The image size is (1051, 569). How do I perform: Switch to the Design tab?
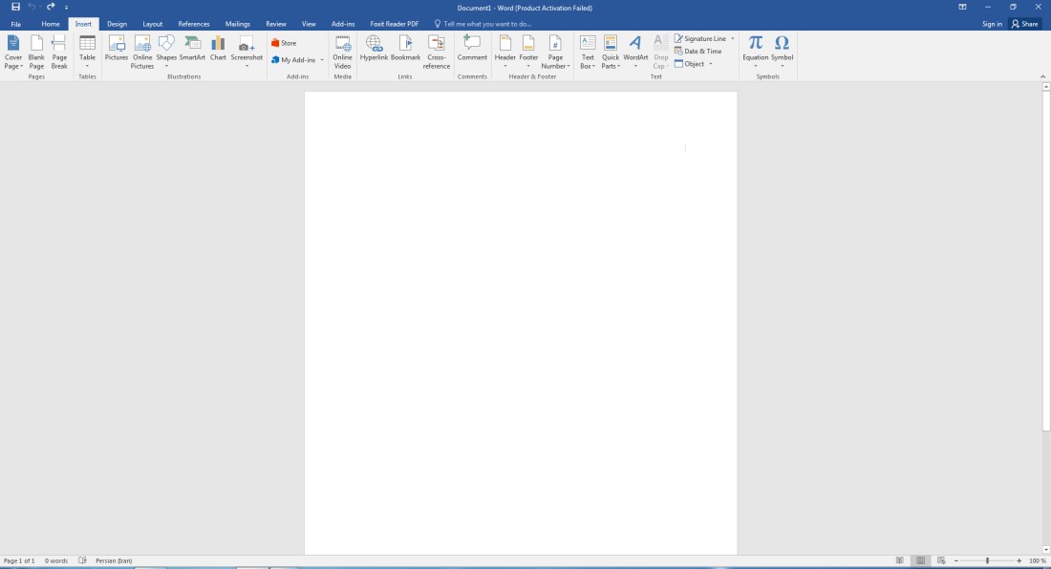tap(118, 24)
